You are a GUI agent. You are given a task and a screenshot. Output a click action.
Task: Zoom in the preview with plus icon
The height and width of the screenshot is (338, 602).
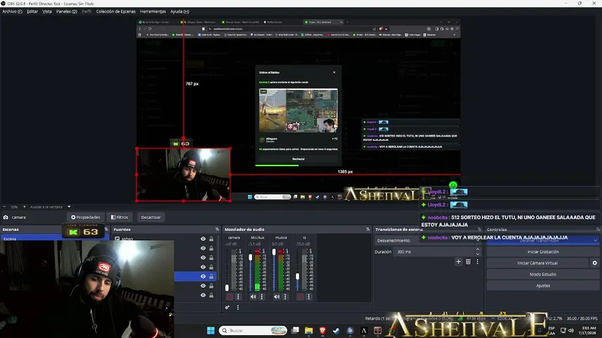click(x=24, y=207)
